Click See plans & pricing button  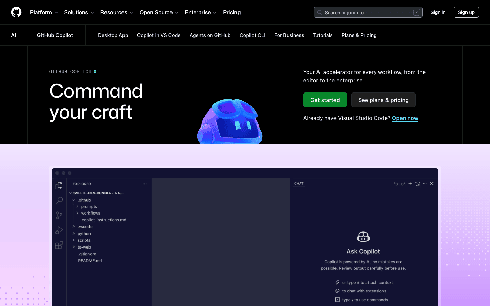tap(383, 100)
